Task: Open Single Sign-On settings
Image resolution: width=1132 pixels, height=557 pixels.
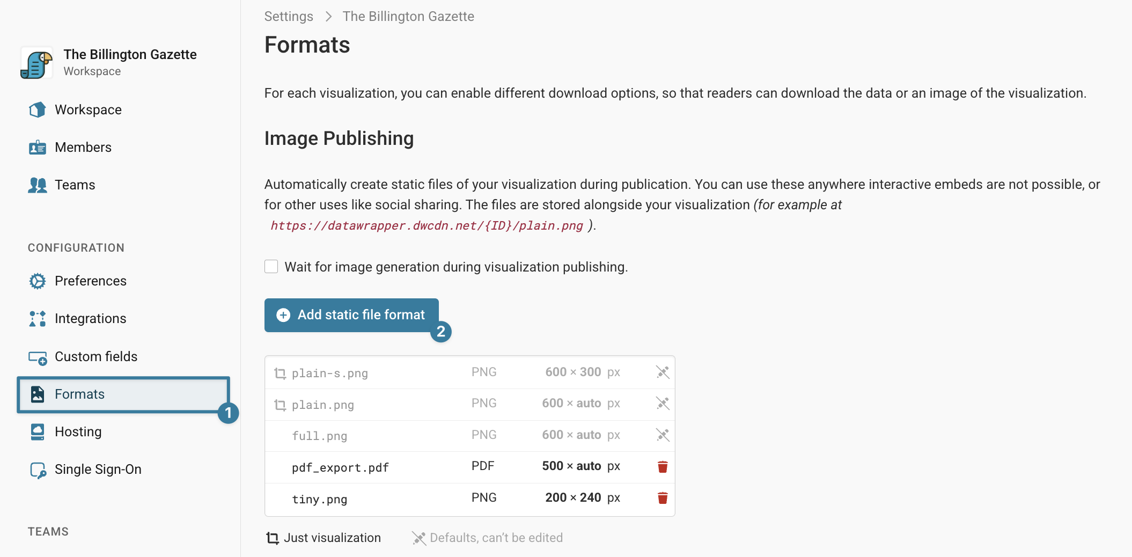Action: pyautogui.click(x=98, y=470)
